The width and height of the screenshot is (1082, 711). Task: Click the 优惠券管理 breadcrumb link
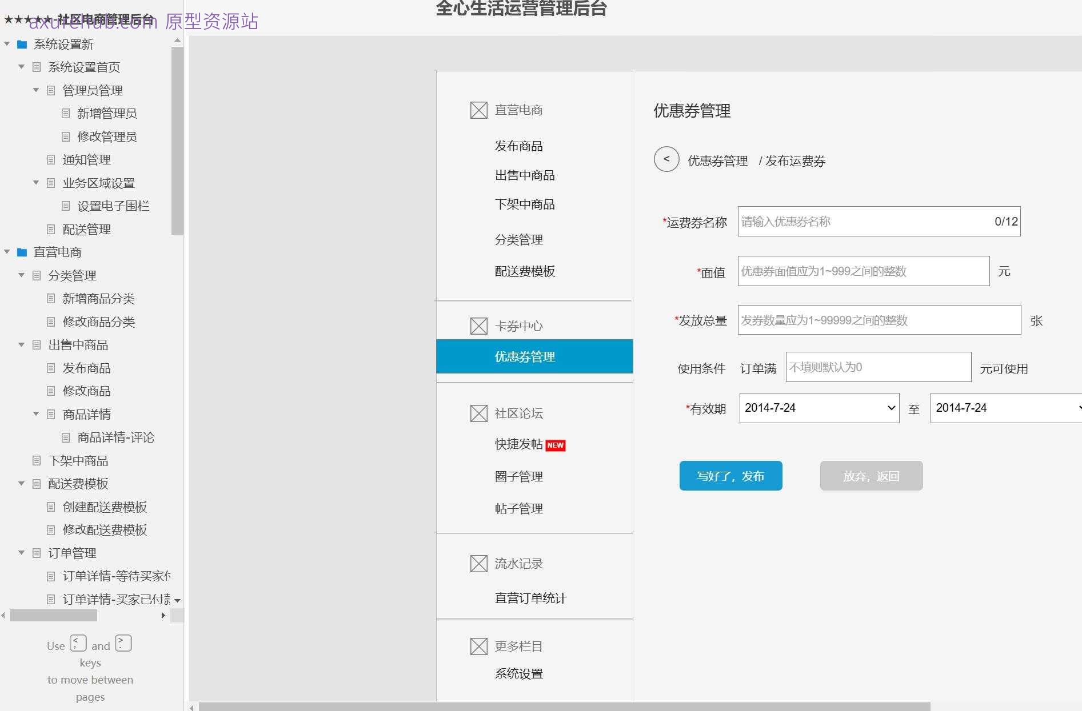(x=717, y=161)
